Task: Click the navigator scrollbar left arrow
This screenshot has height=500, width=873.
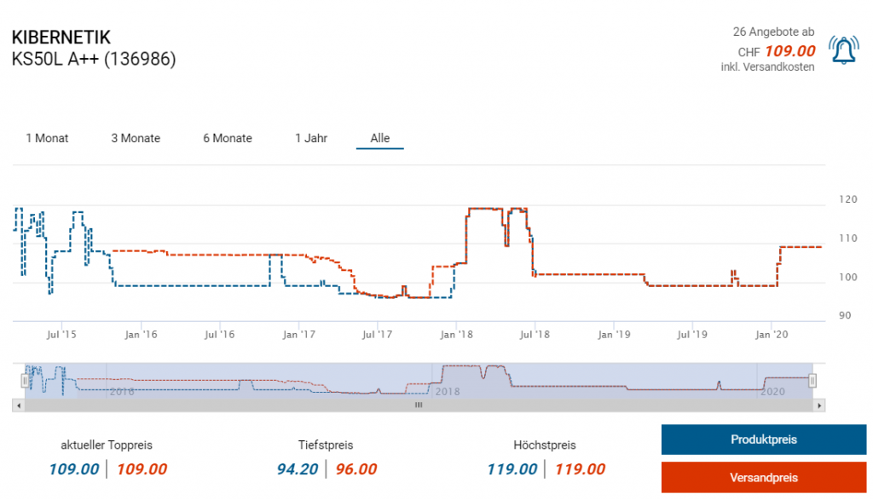Action: point(19,405)
